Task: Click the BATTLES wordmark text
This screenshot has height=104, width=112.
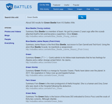Action: tap(23, 7)
